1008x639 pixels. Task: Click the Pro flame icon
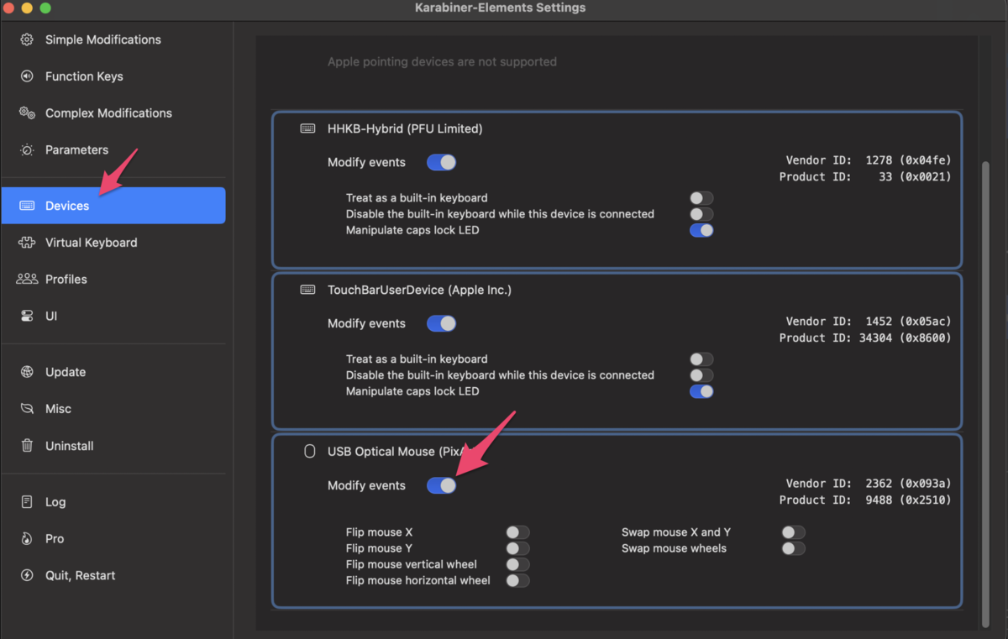pos(27,539)
